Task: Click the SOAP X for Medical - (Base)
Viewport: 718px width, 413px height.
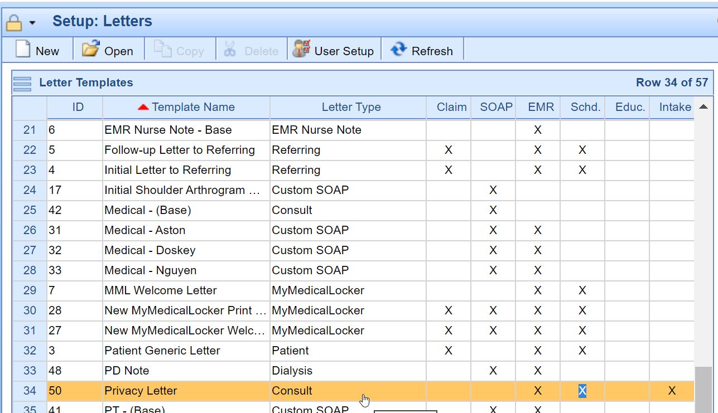Action: [x=493, y=210]
